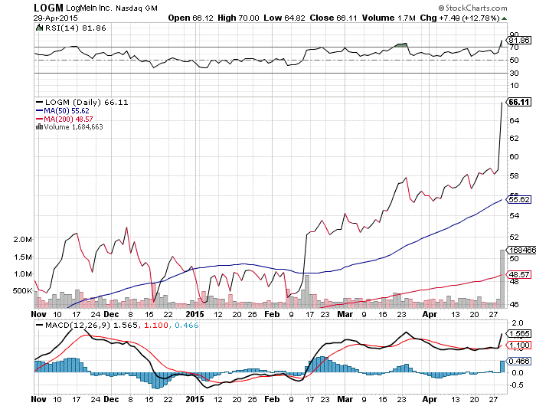Viewport: 536px width, 406px height.
Task: Click the Chg +7.49 header value
Action: click(x=440, y=18)
